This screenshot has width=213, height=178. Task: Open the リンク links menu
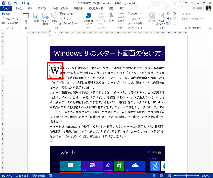(111, 19)
